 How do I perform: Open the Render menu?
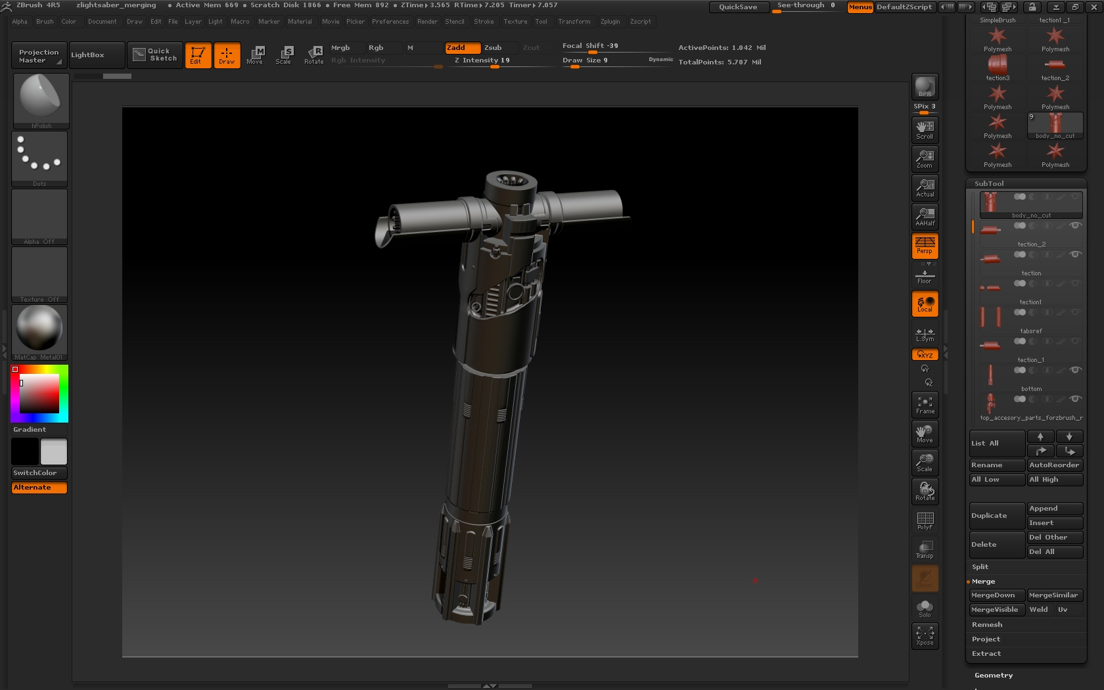pyautogui.click(x=427, y=22)
